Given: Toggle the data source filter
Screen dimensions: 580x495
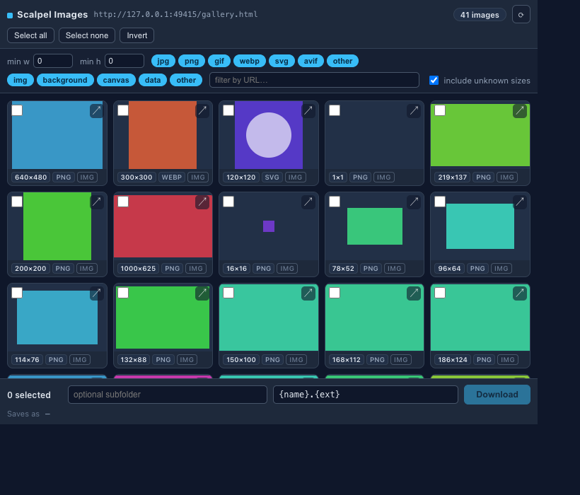Looking at the screenshot, I should coord(153,80).
